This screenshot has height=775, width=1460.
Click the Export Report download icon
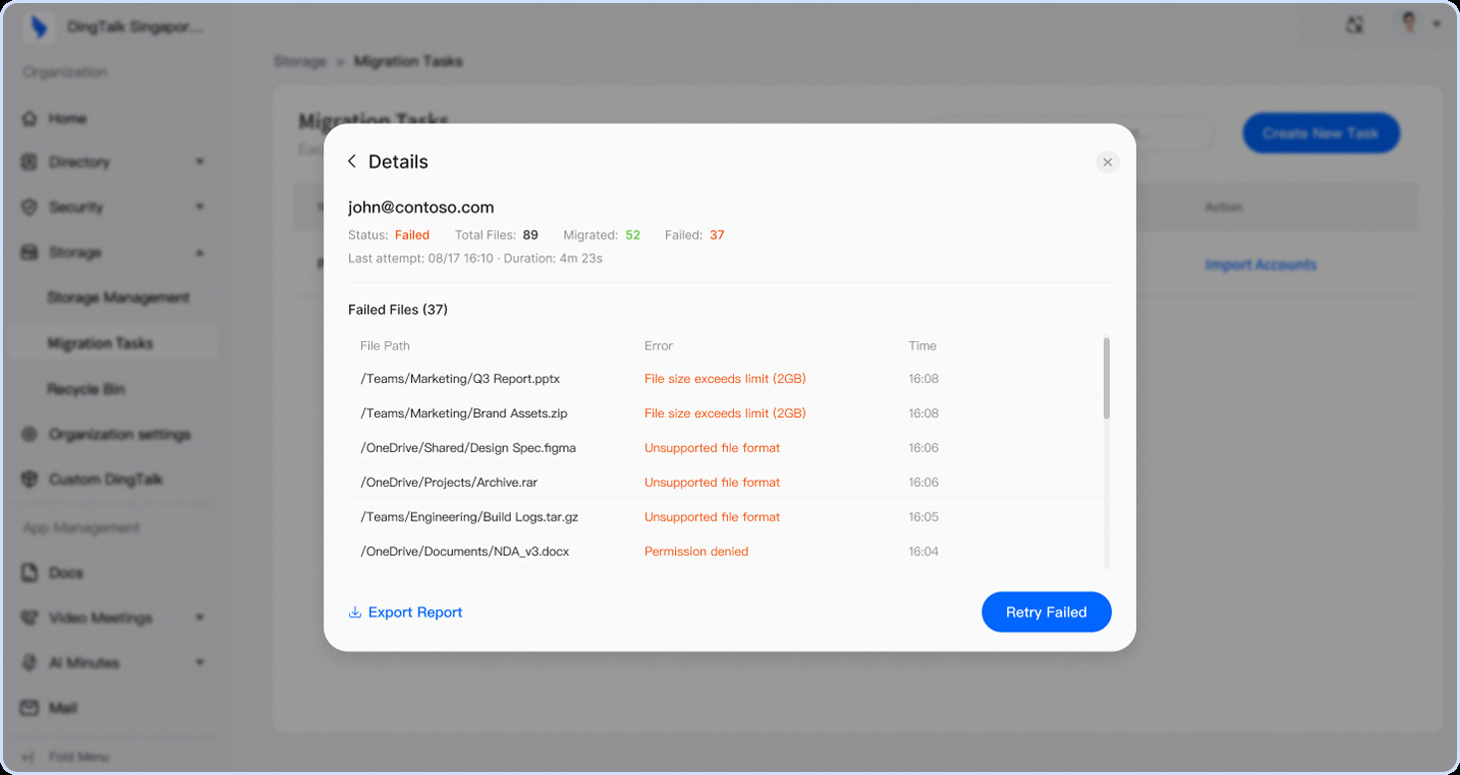tap(355, 612)
